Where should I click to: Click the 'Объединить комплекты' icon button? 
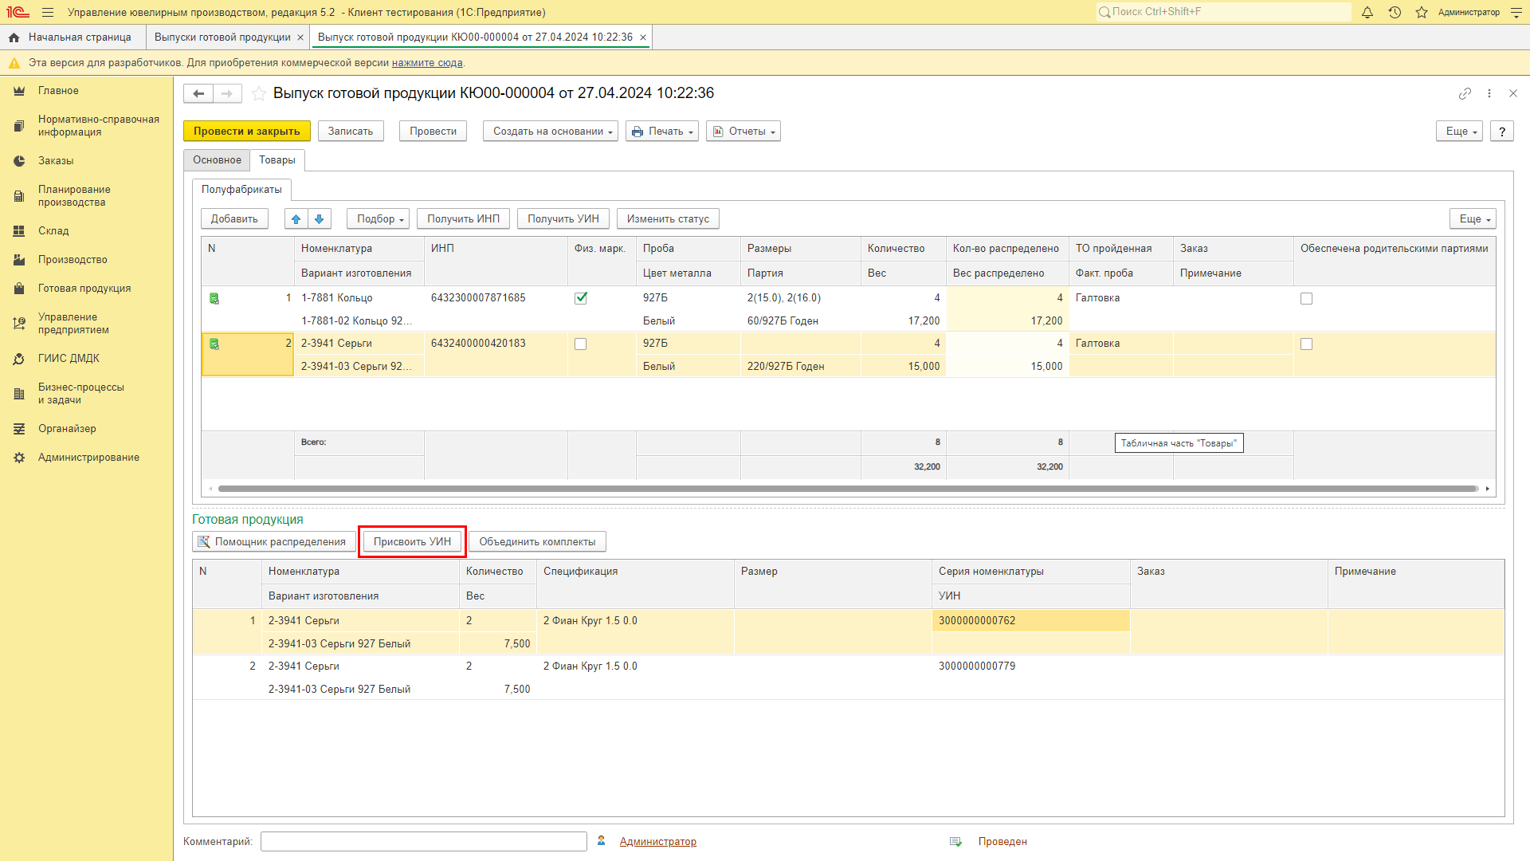point(538,541)
